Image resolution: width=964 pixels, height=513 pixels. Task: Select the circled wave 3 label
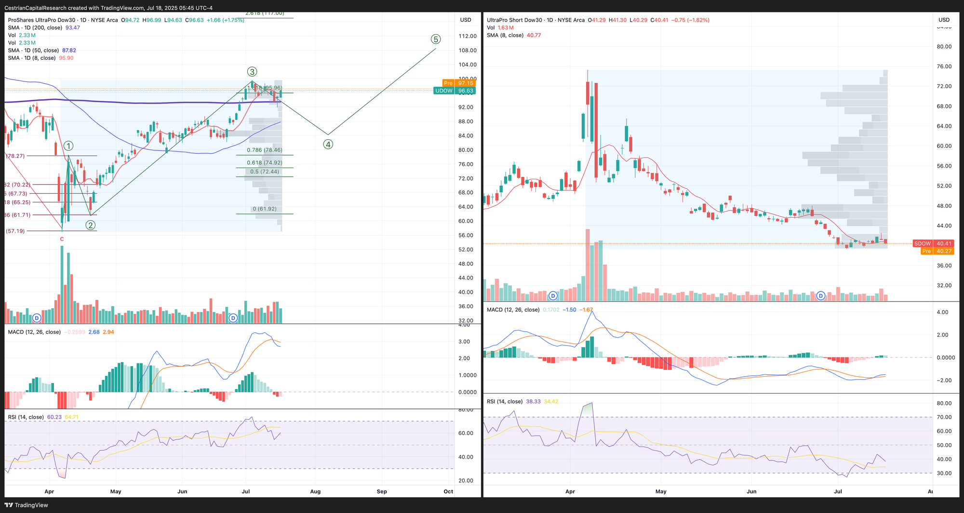[252, 72]
